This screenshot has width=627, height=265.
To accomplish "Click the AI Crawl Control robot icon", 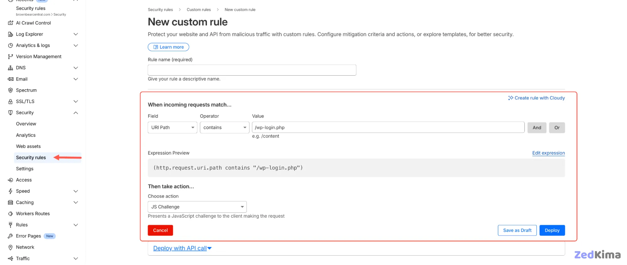I will 10,23.
